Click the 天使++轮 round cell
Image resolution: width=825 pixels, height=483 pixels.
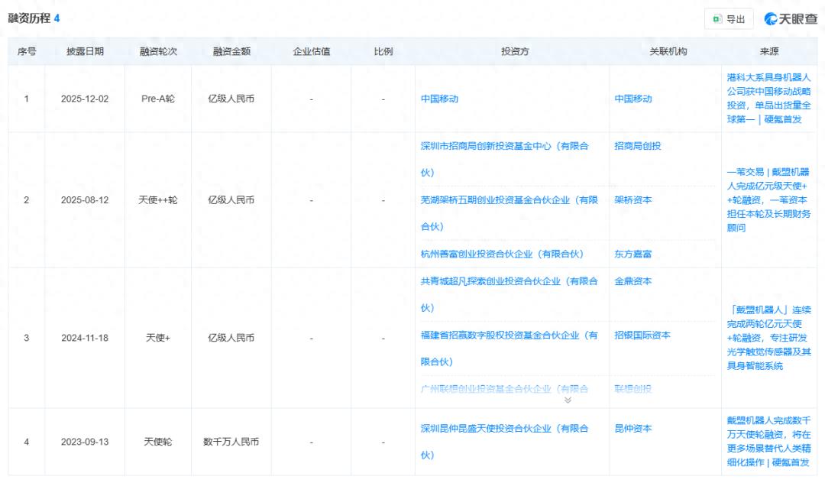click(x=158, y=200)
